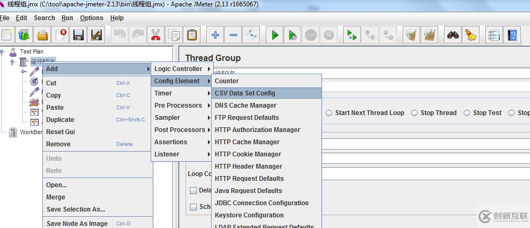Screen dimensions: 530x228
Task: Choose HTTP Cookie Manager
Action: point(267,154)
